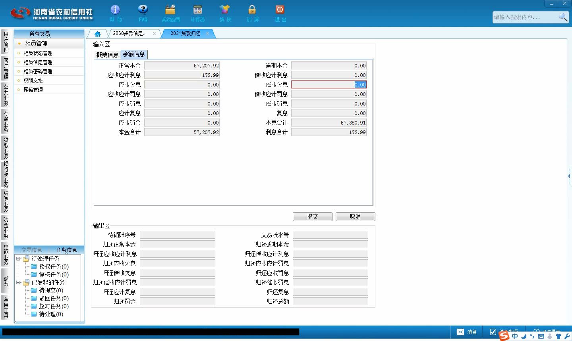Collapse the 待处理任务 tree node
Screen dimensions: 572x341
(18, 259)
